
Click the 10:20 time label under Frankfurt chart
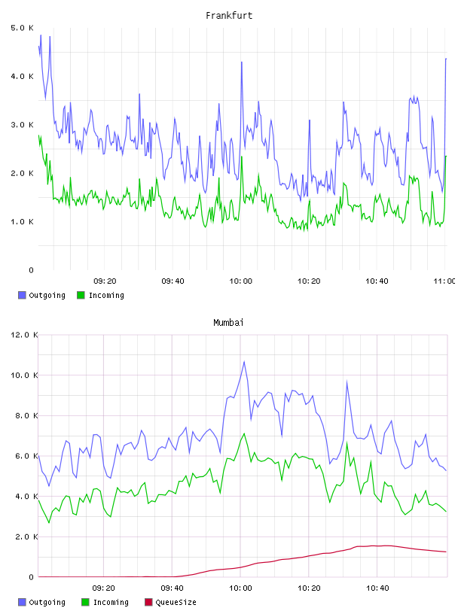309,281
